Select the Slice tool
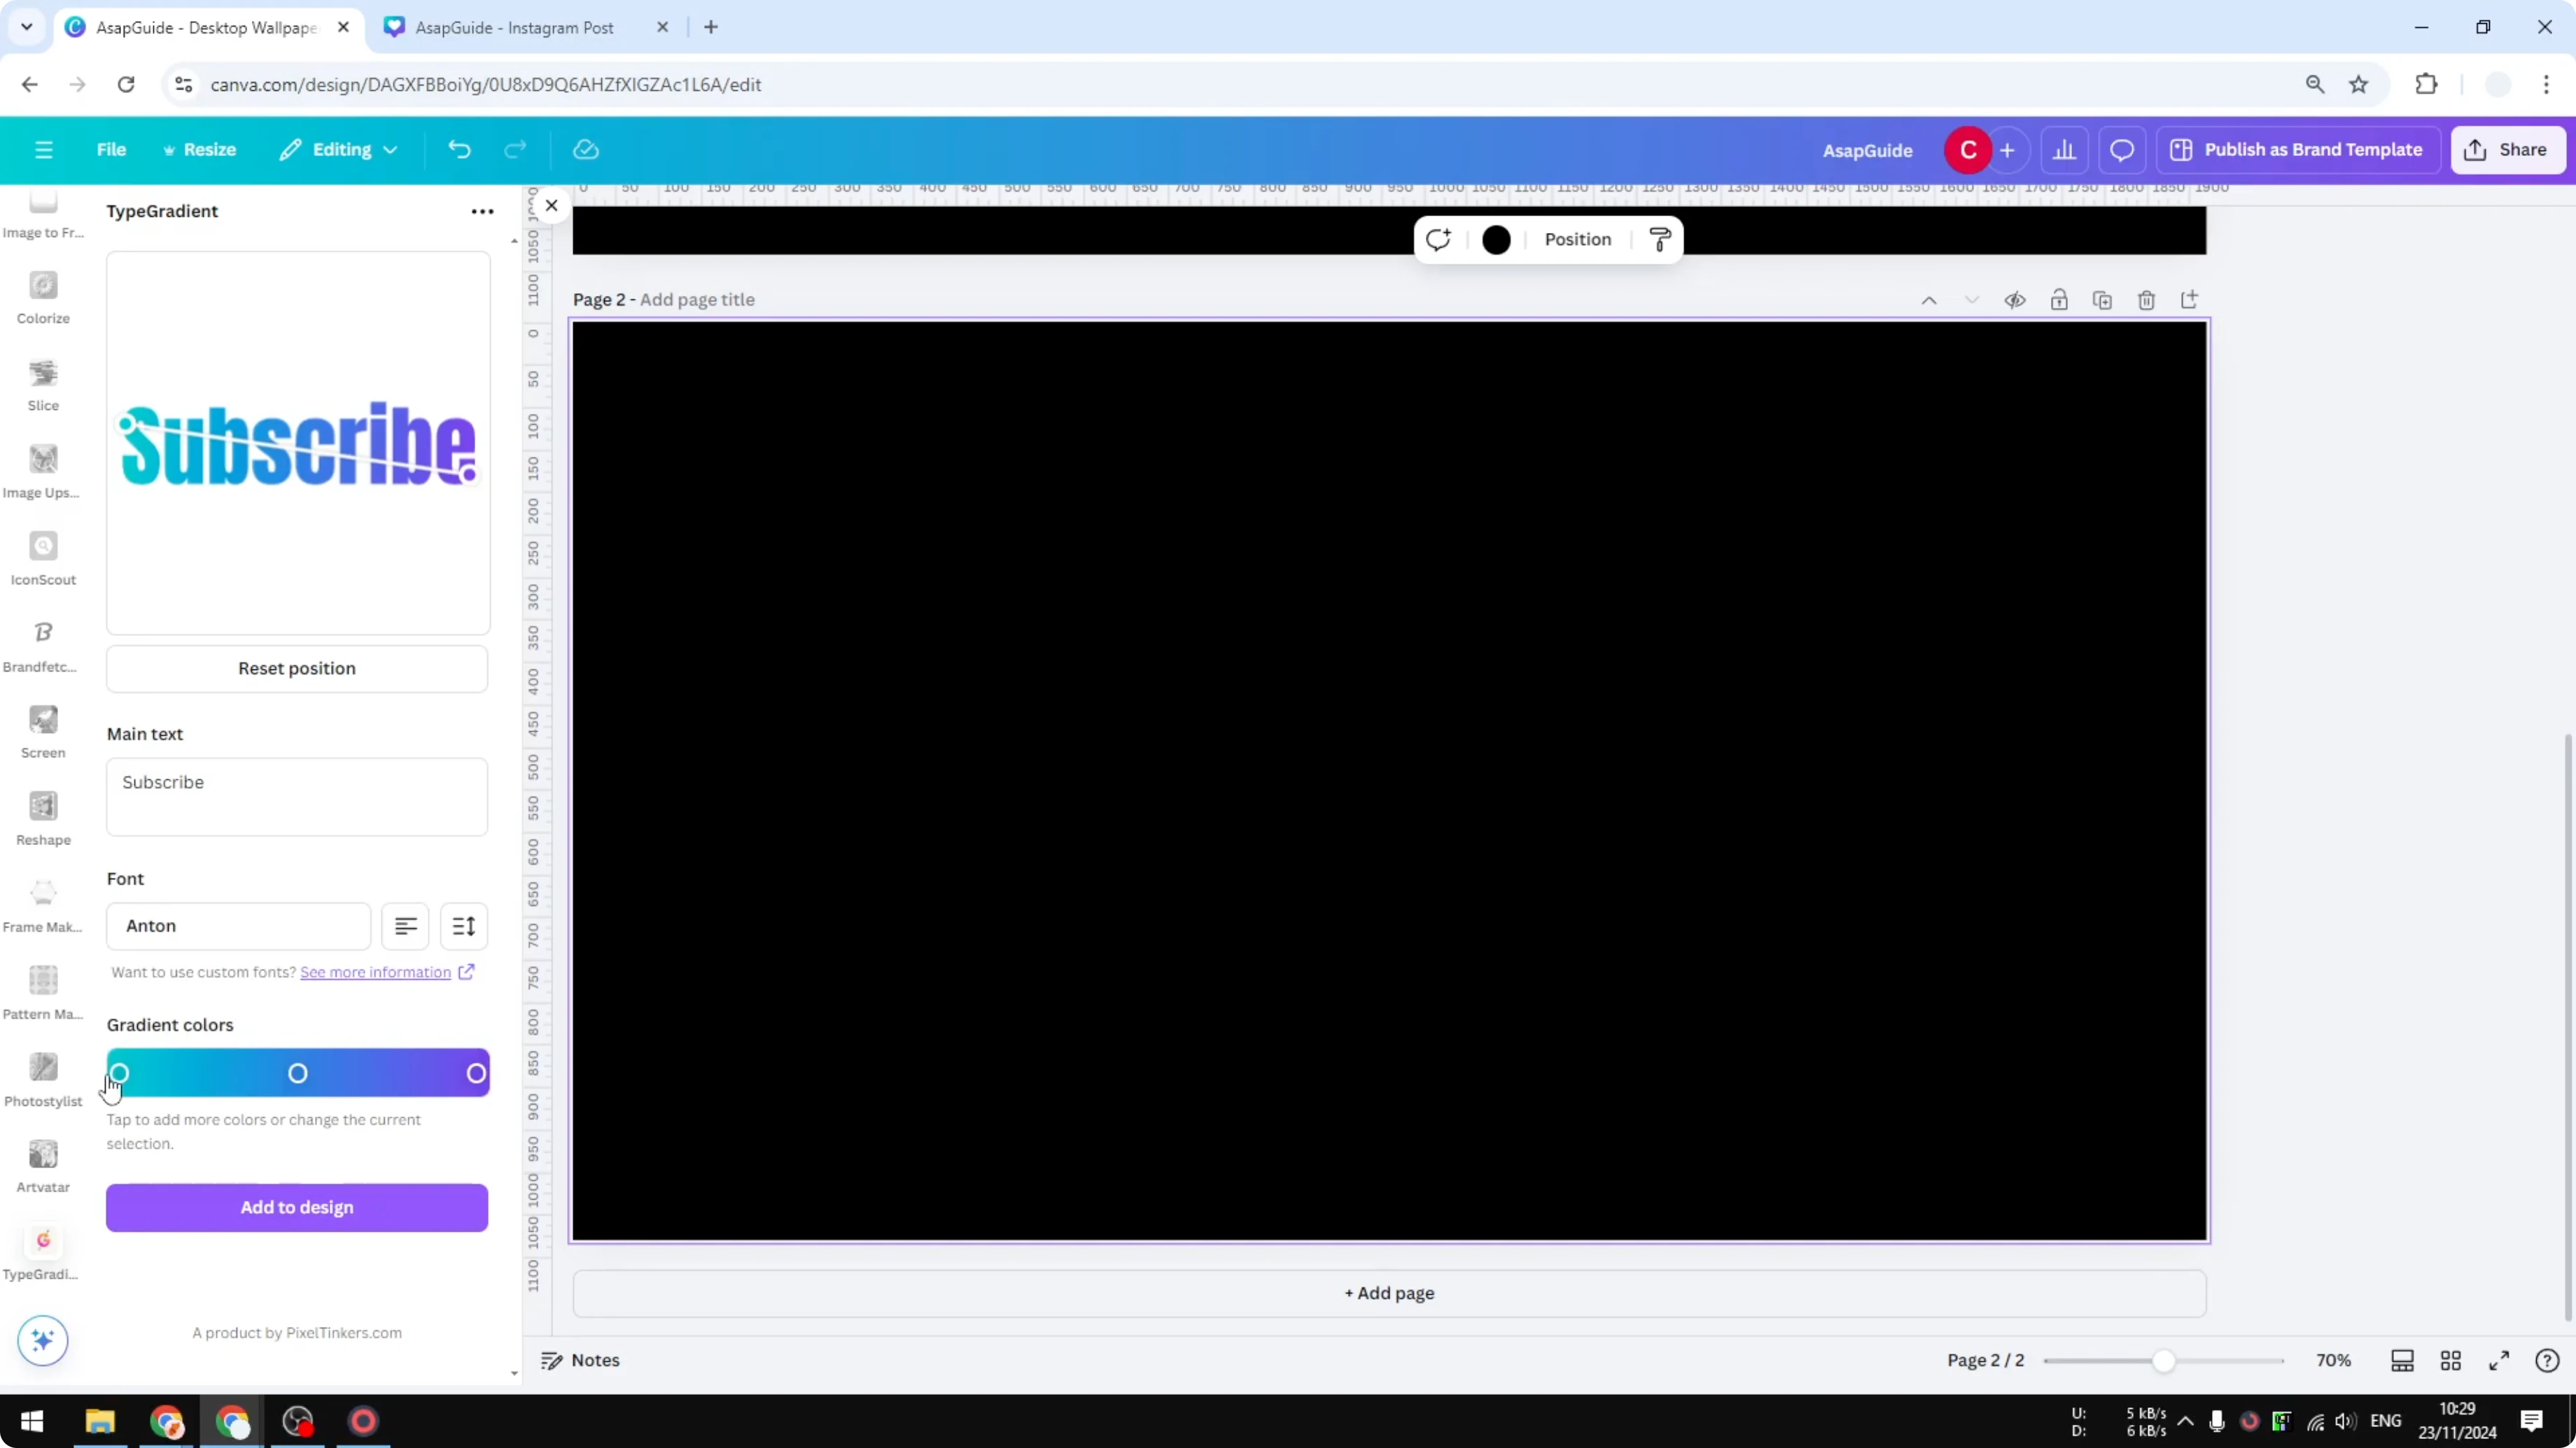This screenshot has width=2576, height=1448. coord(42,384)
